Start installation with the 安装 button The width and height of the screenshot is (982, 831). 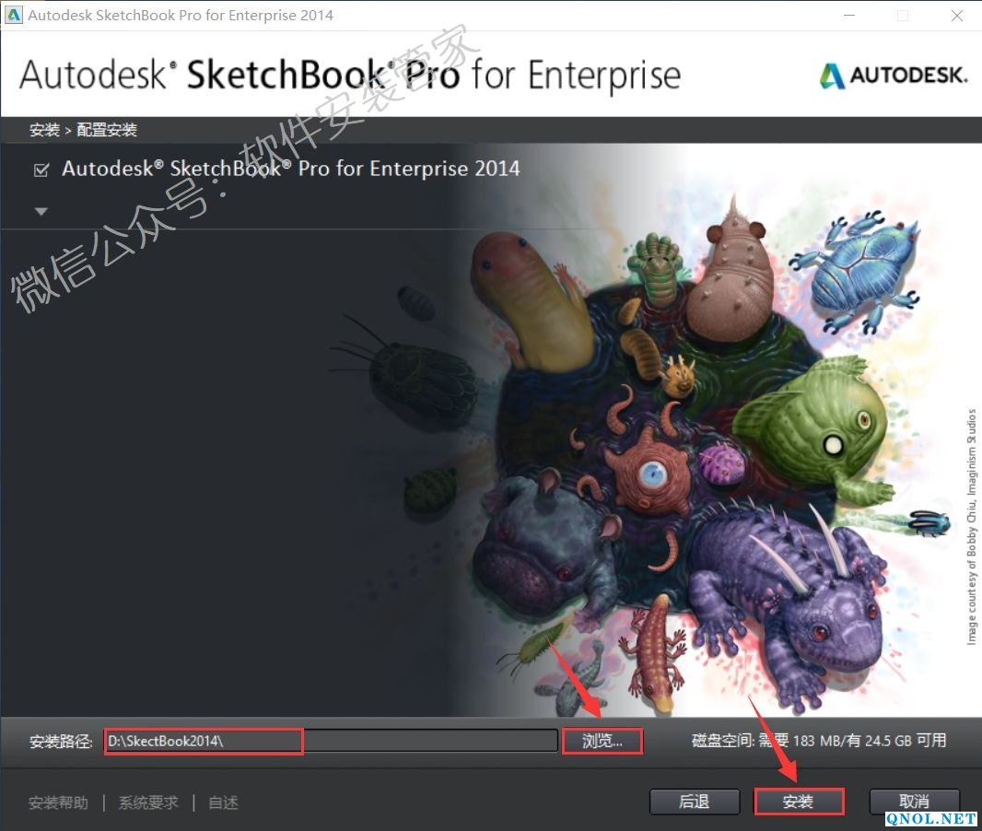point(799,802)
